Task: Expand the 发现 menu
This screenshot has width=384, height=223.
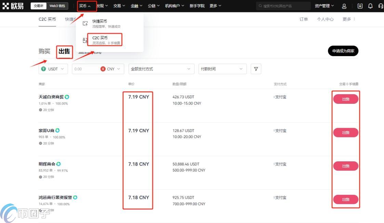Action: pyautogui.click(x=102, y=6)
